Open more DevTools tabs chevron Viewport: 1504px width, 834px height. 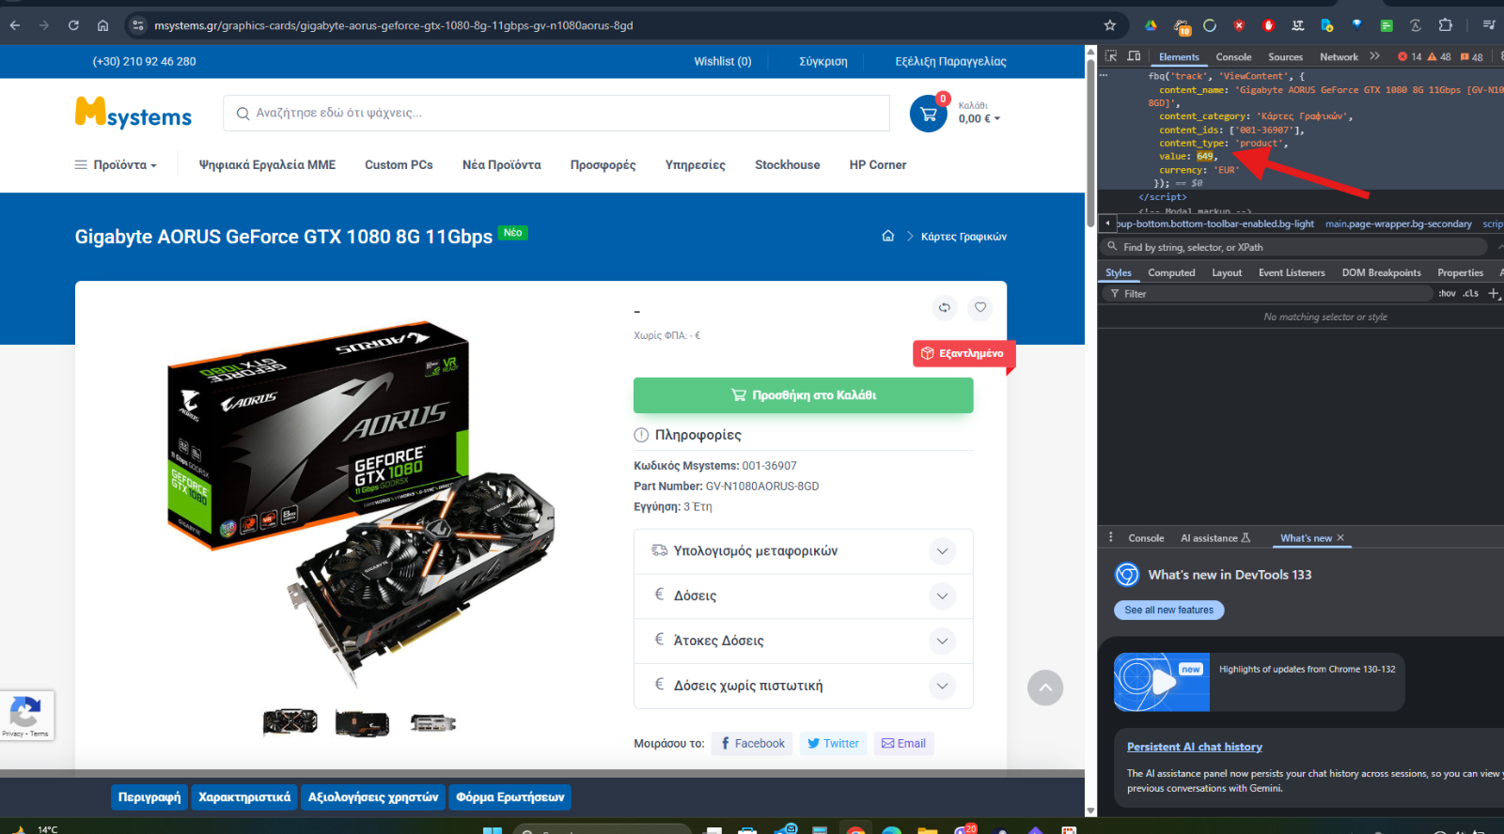pos(1375,56)
